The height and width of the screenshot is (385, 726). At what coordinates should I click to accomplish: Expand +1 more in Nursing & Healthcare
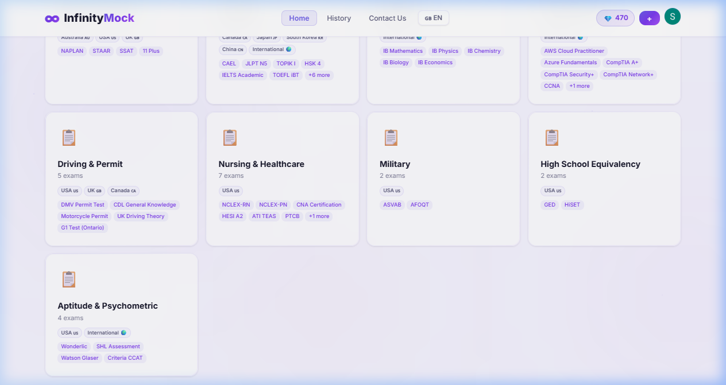319,216
